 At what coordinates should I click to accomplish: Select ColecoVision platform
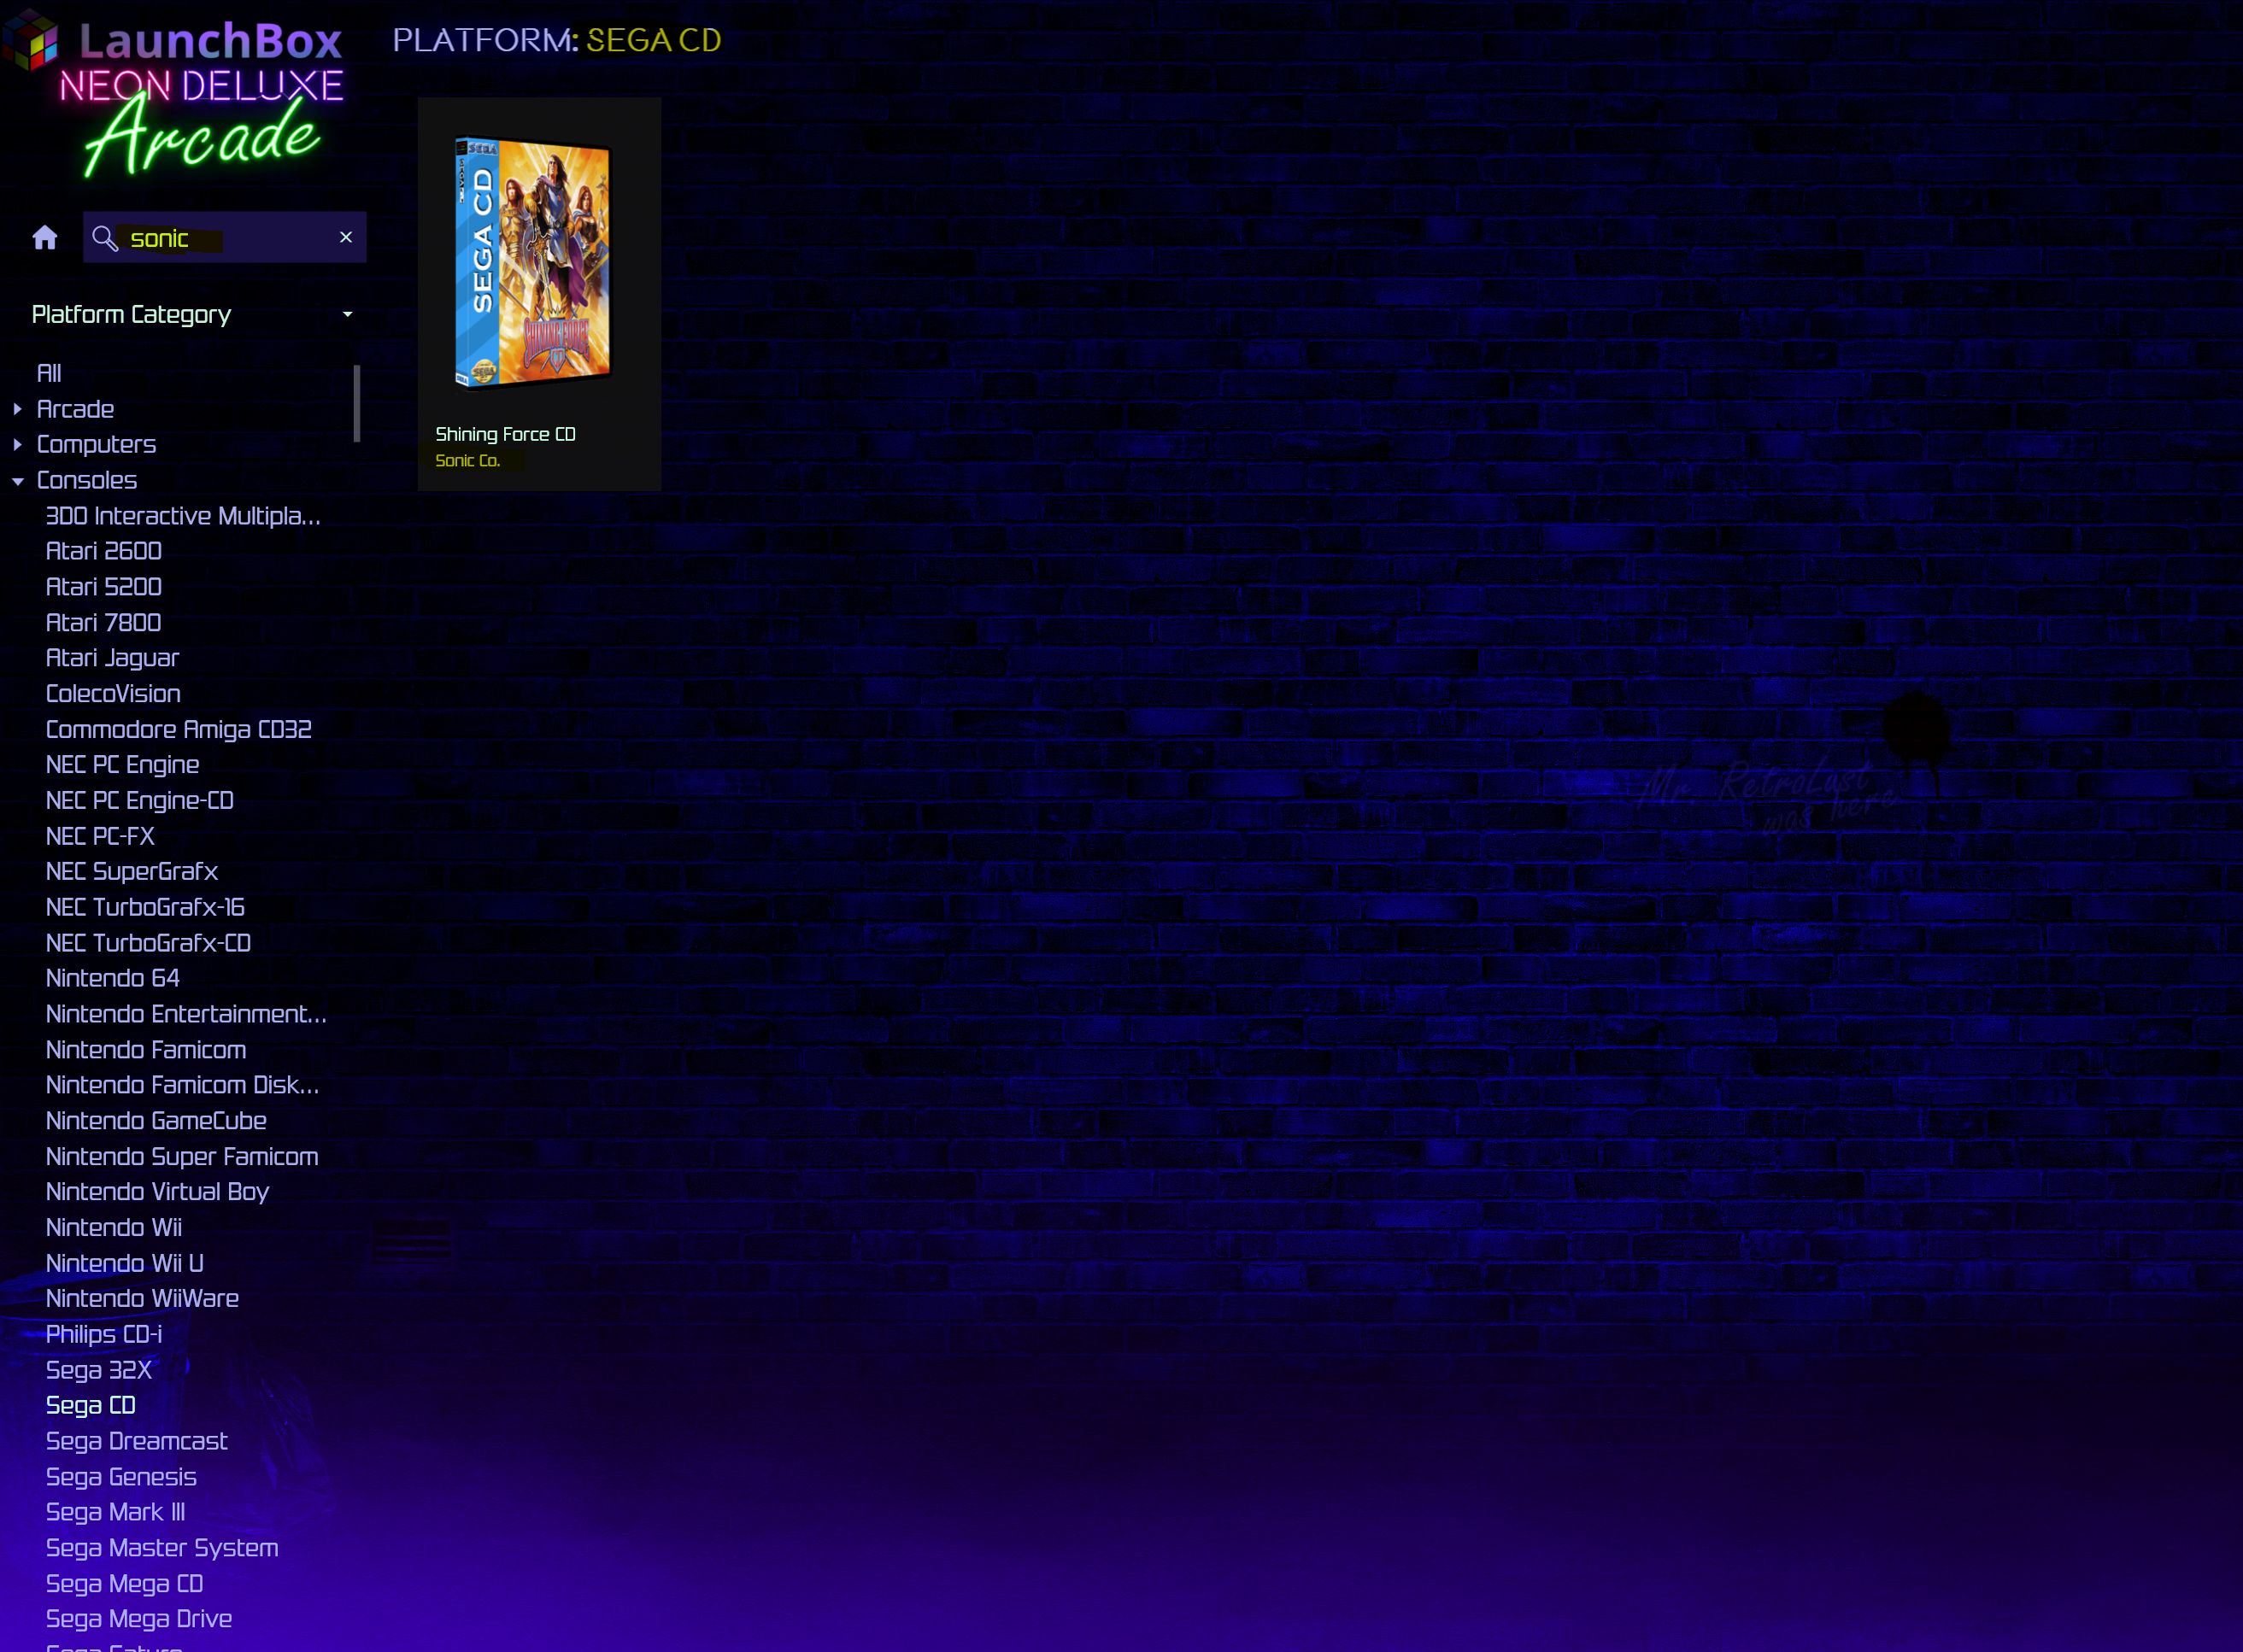coord(113,694)
